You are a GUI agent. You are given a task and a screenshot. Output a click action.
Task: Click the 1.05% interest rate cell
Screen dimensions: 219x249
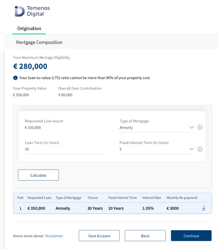[x=148, y=208]
